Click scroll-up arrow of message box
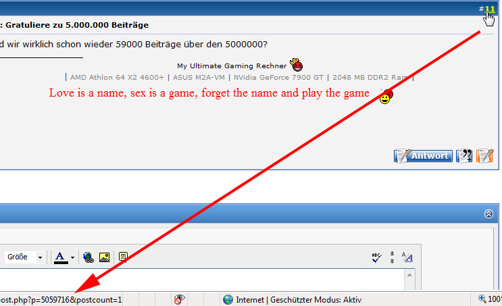This screenshot has width=502, height=306. point(410,275)
